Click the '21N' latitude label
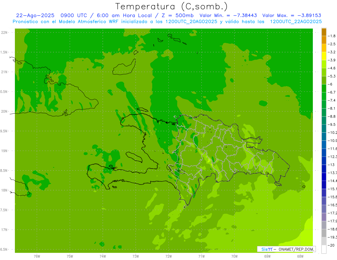Image resolution: width=337 pixels, height=260 pixels. pyautogui.click(x=4, y=72)
